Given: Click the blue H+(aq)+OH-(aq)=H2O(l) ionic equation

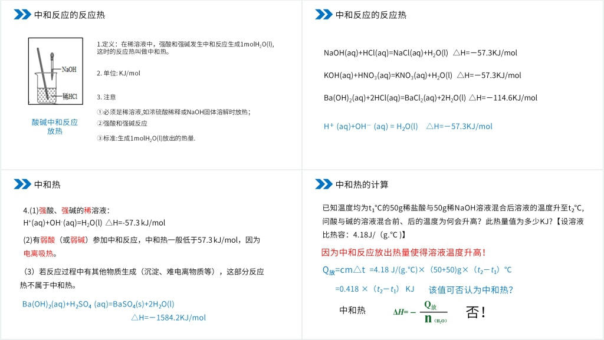Looking at the screenshot, I should (408, 126).
